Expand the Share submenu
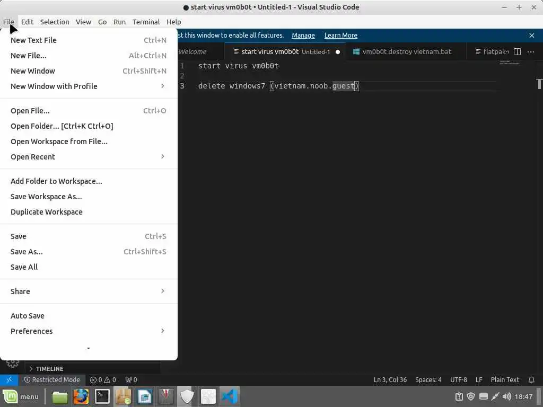543x407 pixels. [x=89, y=291]
